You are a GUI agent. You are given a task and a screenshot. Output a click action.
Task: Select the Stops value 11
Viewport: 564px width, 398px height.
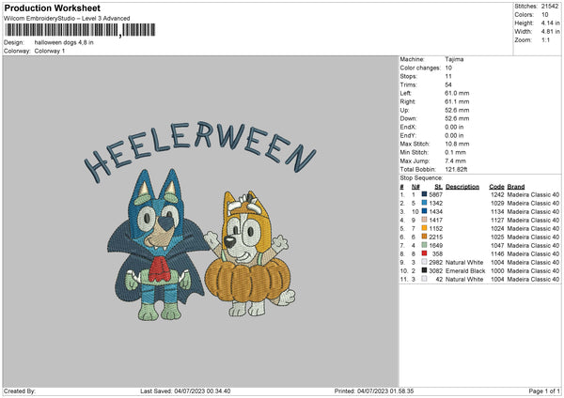pyautogui.click(x=448, y=76)
